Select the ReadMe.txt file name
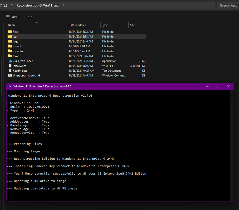This screenshot has height=210, width=239. point(20,71)
